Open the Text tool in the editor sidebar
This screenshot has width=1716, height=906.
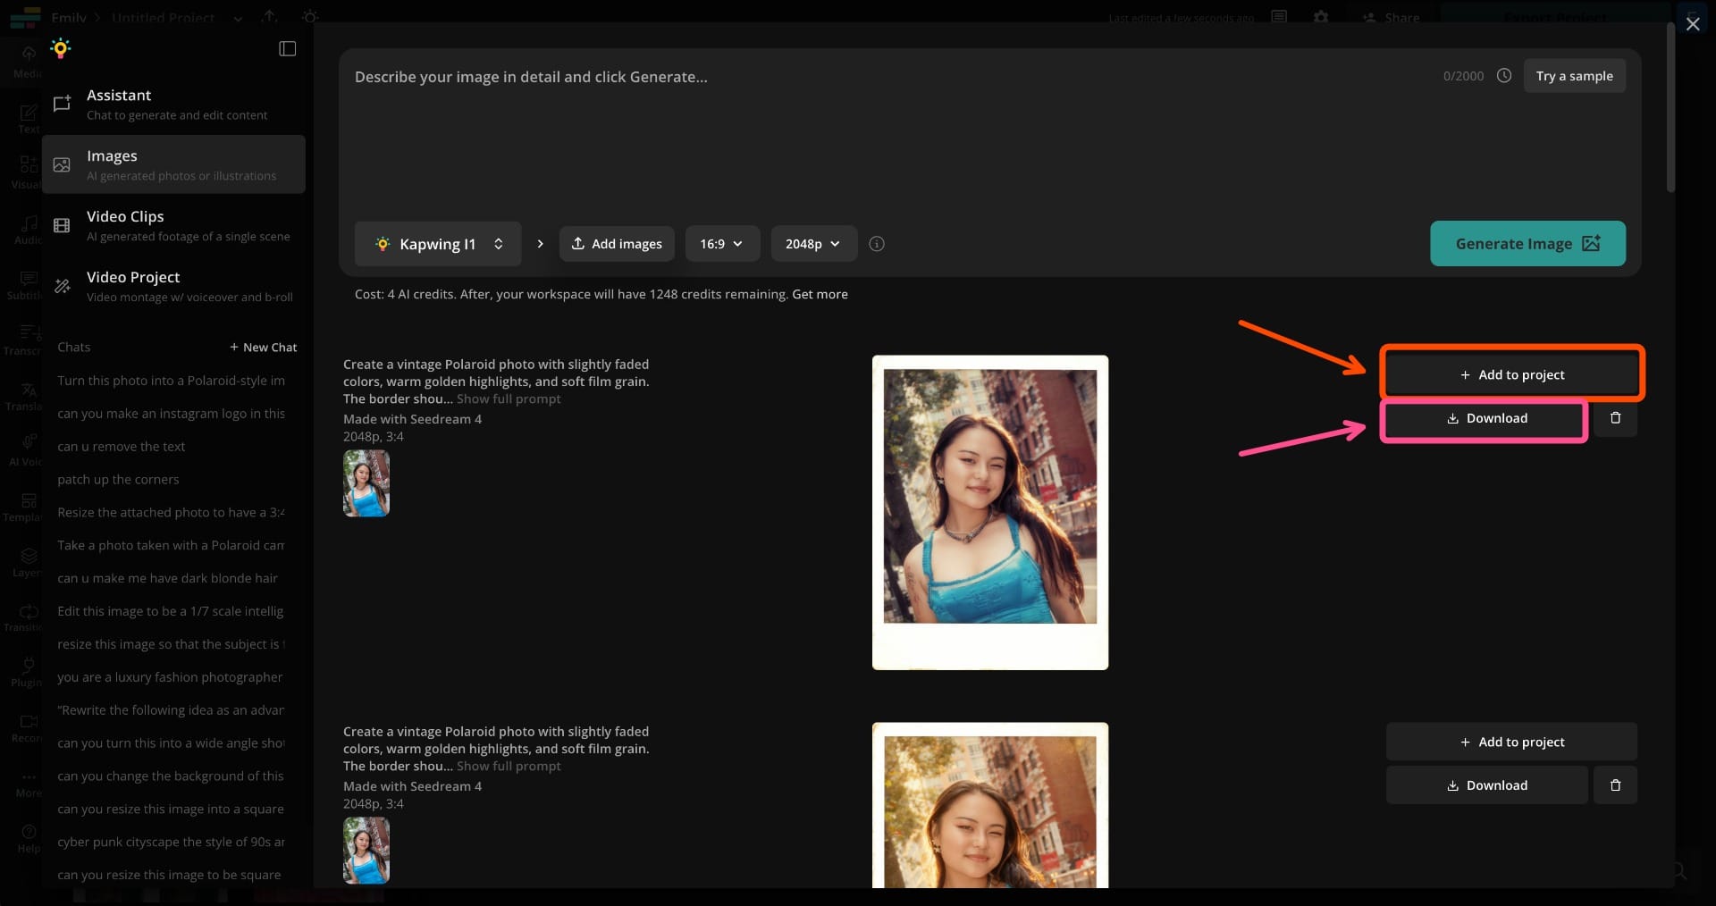coord(29,119)
